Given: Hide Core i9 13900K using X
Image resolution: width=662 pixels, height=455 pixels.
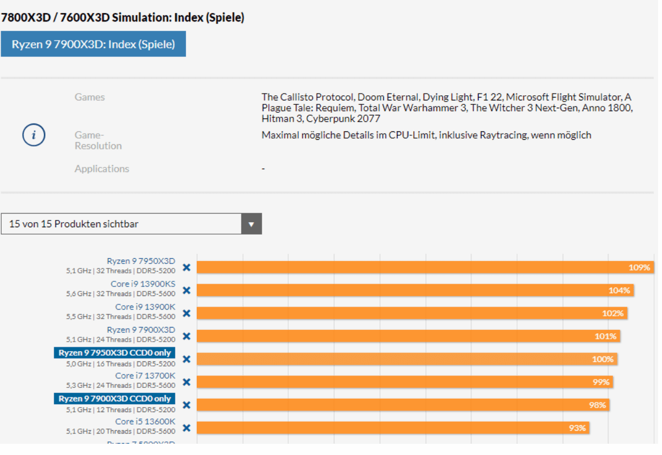Looking at the screenshot, I should point(187,313).
